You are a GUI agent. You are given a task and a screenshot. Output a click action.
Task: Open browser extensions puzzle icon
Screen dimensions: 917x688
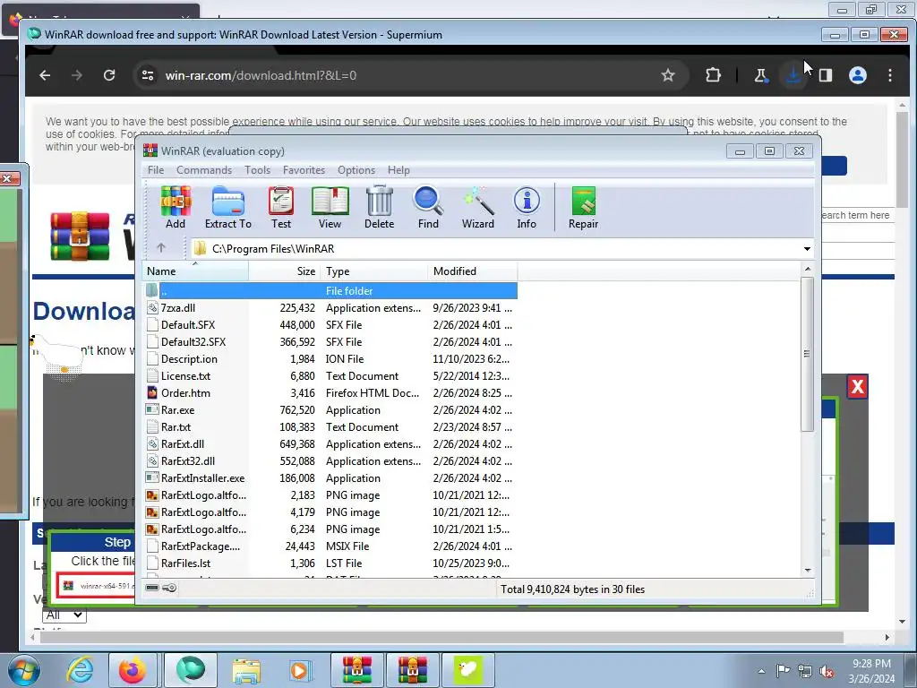pos(713,75)
